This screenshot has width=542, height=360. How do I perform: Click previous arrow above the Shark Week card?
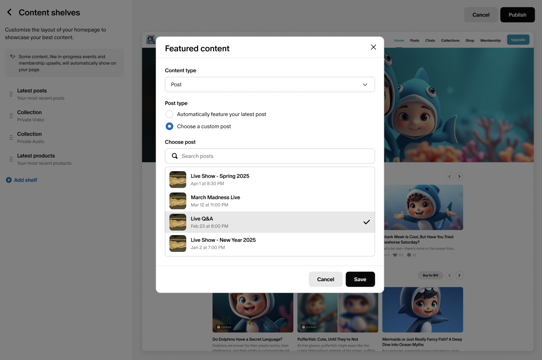pos(450,176)
